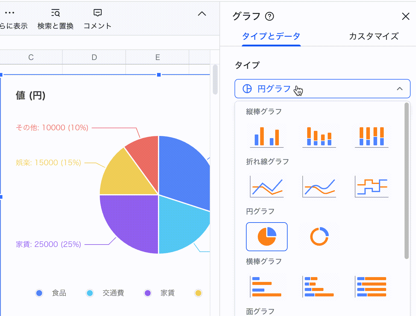Image resolution: width=416 pixels, height=316 pixels.
Task: Switch to the カスタマイズ tab
Action: (373, 36)
